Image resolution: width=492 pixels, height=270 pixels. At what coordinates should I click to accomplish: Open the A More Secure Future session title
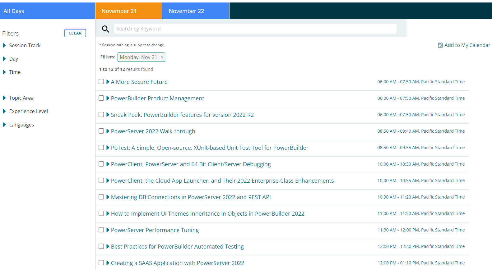coord(139,82)
